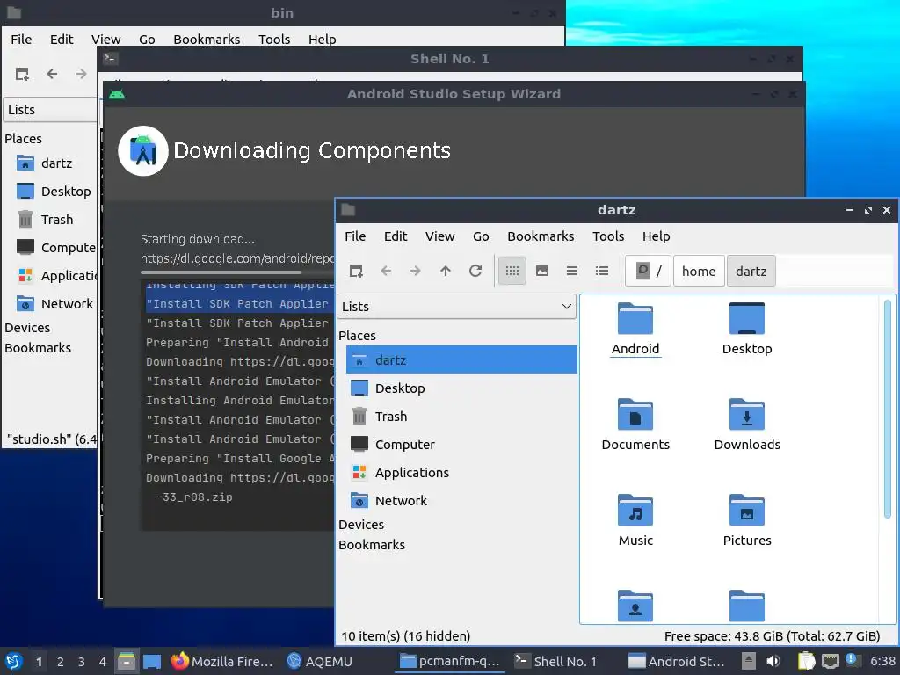Switch to detailed list view in dartz window
The height and width of the screenshot is (675, 900).
601,271
